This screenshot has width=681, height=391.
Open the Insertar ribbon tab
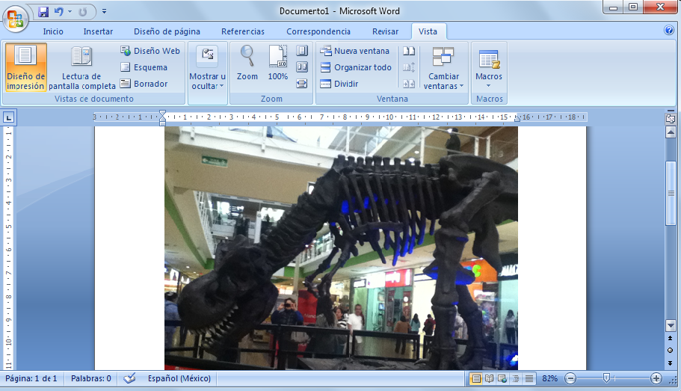(x=98, y=31)
